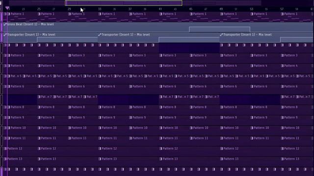Viewport: 314px width, 176px height.
Task: Select Pattern 4 clip label at bar 57
Action: point(291,66)
